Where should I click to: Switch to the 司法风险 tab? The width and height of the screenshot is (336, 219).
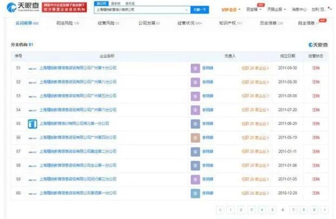(x=68, y=23)
